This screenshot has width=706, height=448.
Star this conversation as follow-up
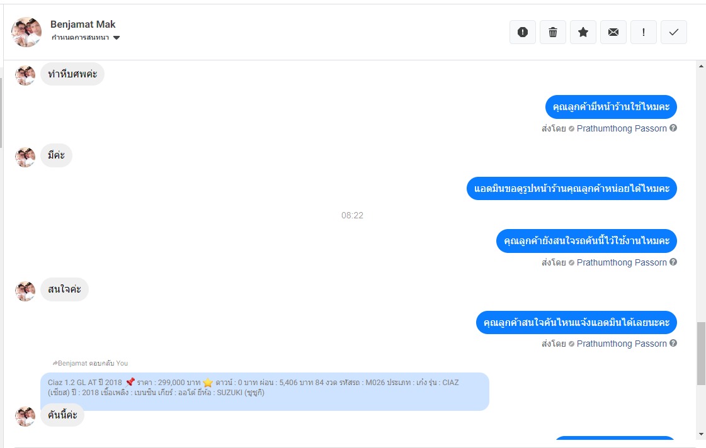pos(583,32)
